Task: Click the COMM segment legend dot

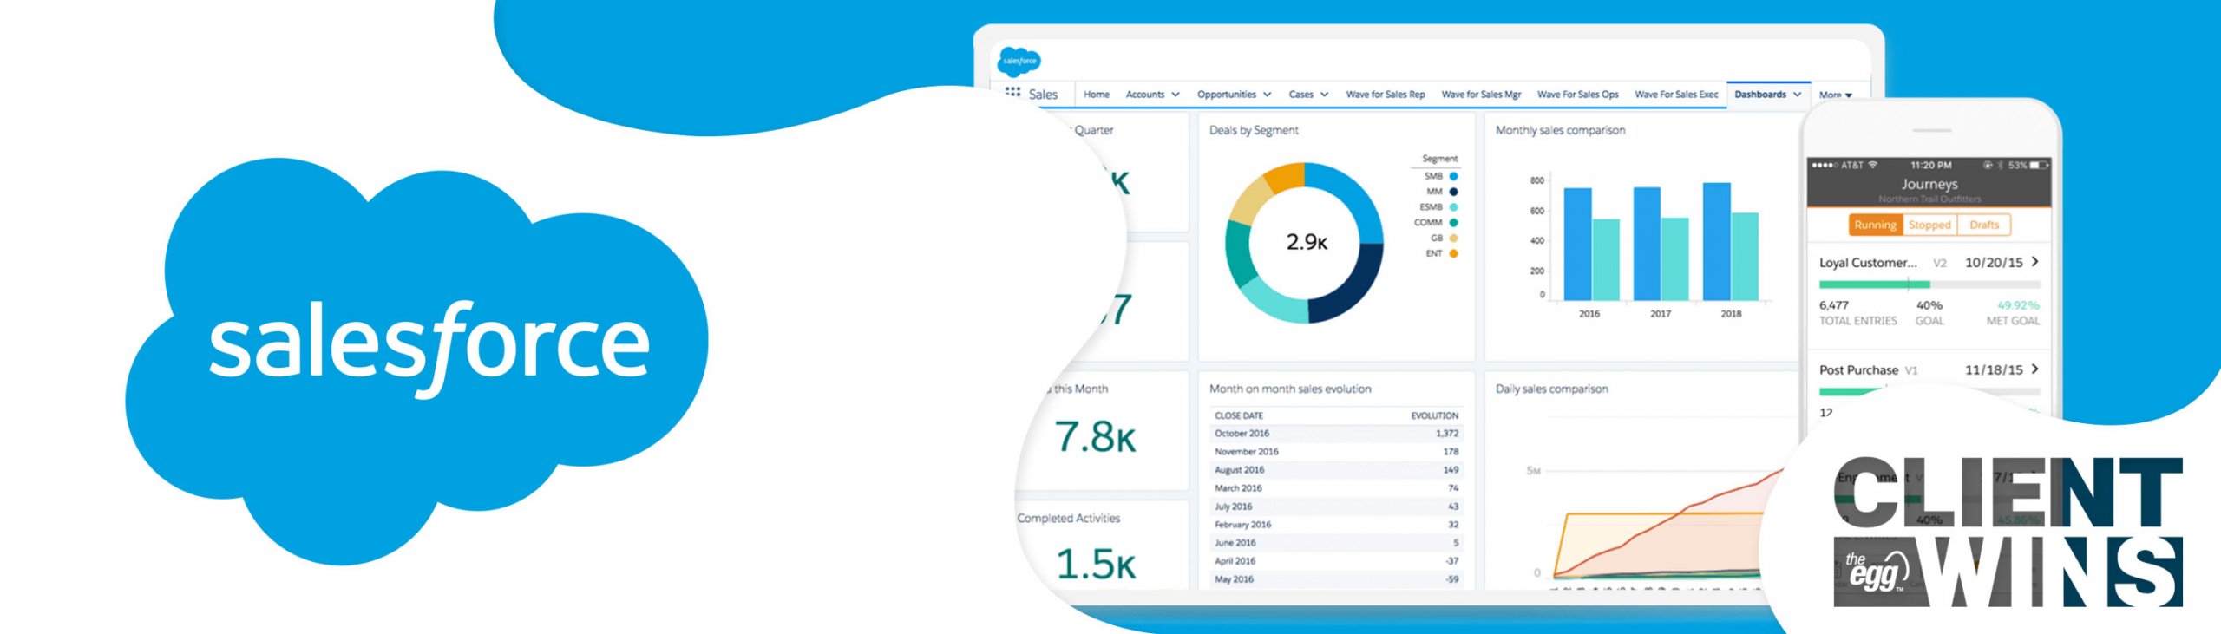Action: [1454, 223]
